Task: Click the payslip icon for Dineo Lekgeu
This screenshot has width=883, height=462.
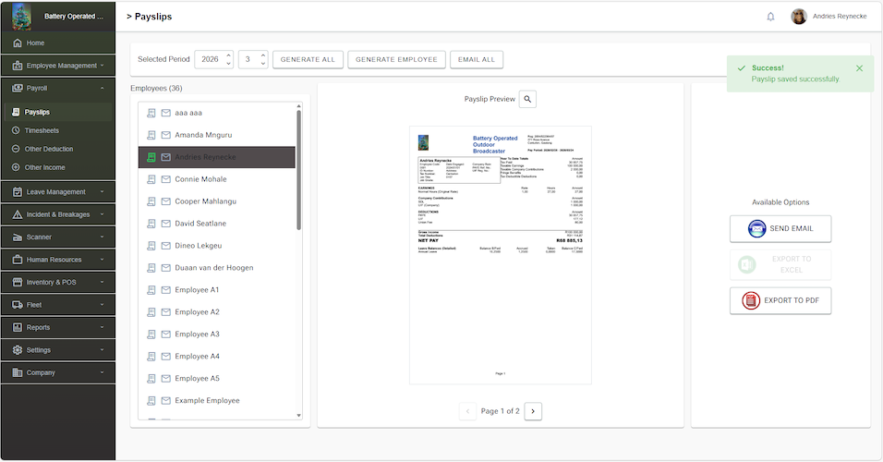Action: (x=151, y=246)
